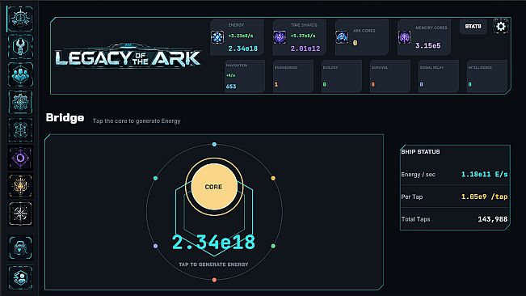
Task: Click the Per Tap label
Action: pyautogui.click(x=412, y=197)
